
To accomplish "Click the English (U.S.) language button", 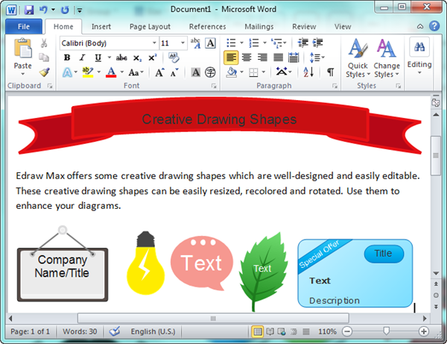I will click(x=154, y=331).
